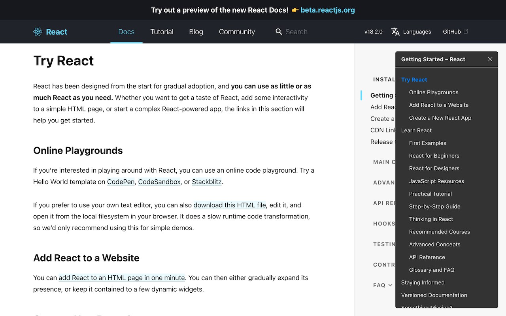Open add React to an HTML page link
Viewport: 506px width, 316px height.
tap(122, 278)
